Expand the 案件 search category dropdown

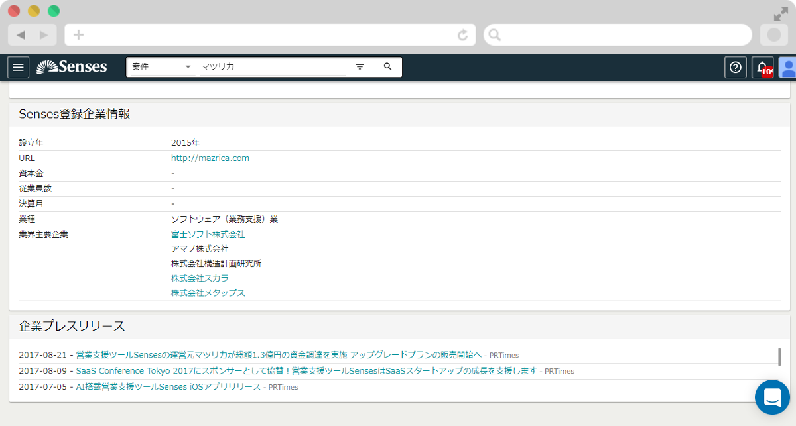click(x=161, y=67)
